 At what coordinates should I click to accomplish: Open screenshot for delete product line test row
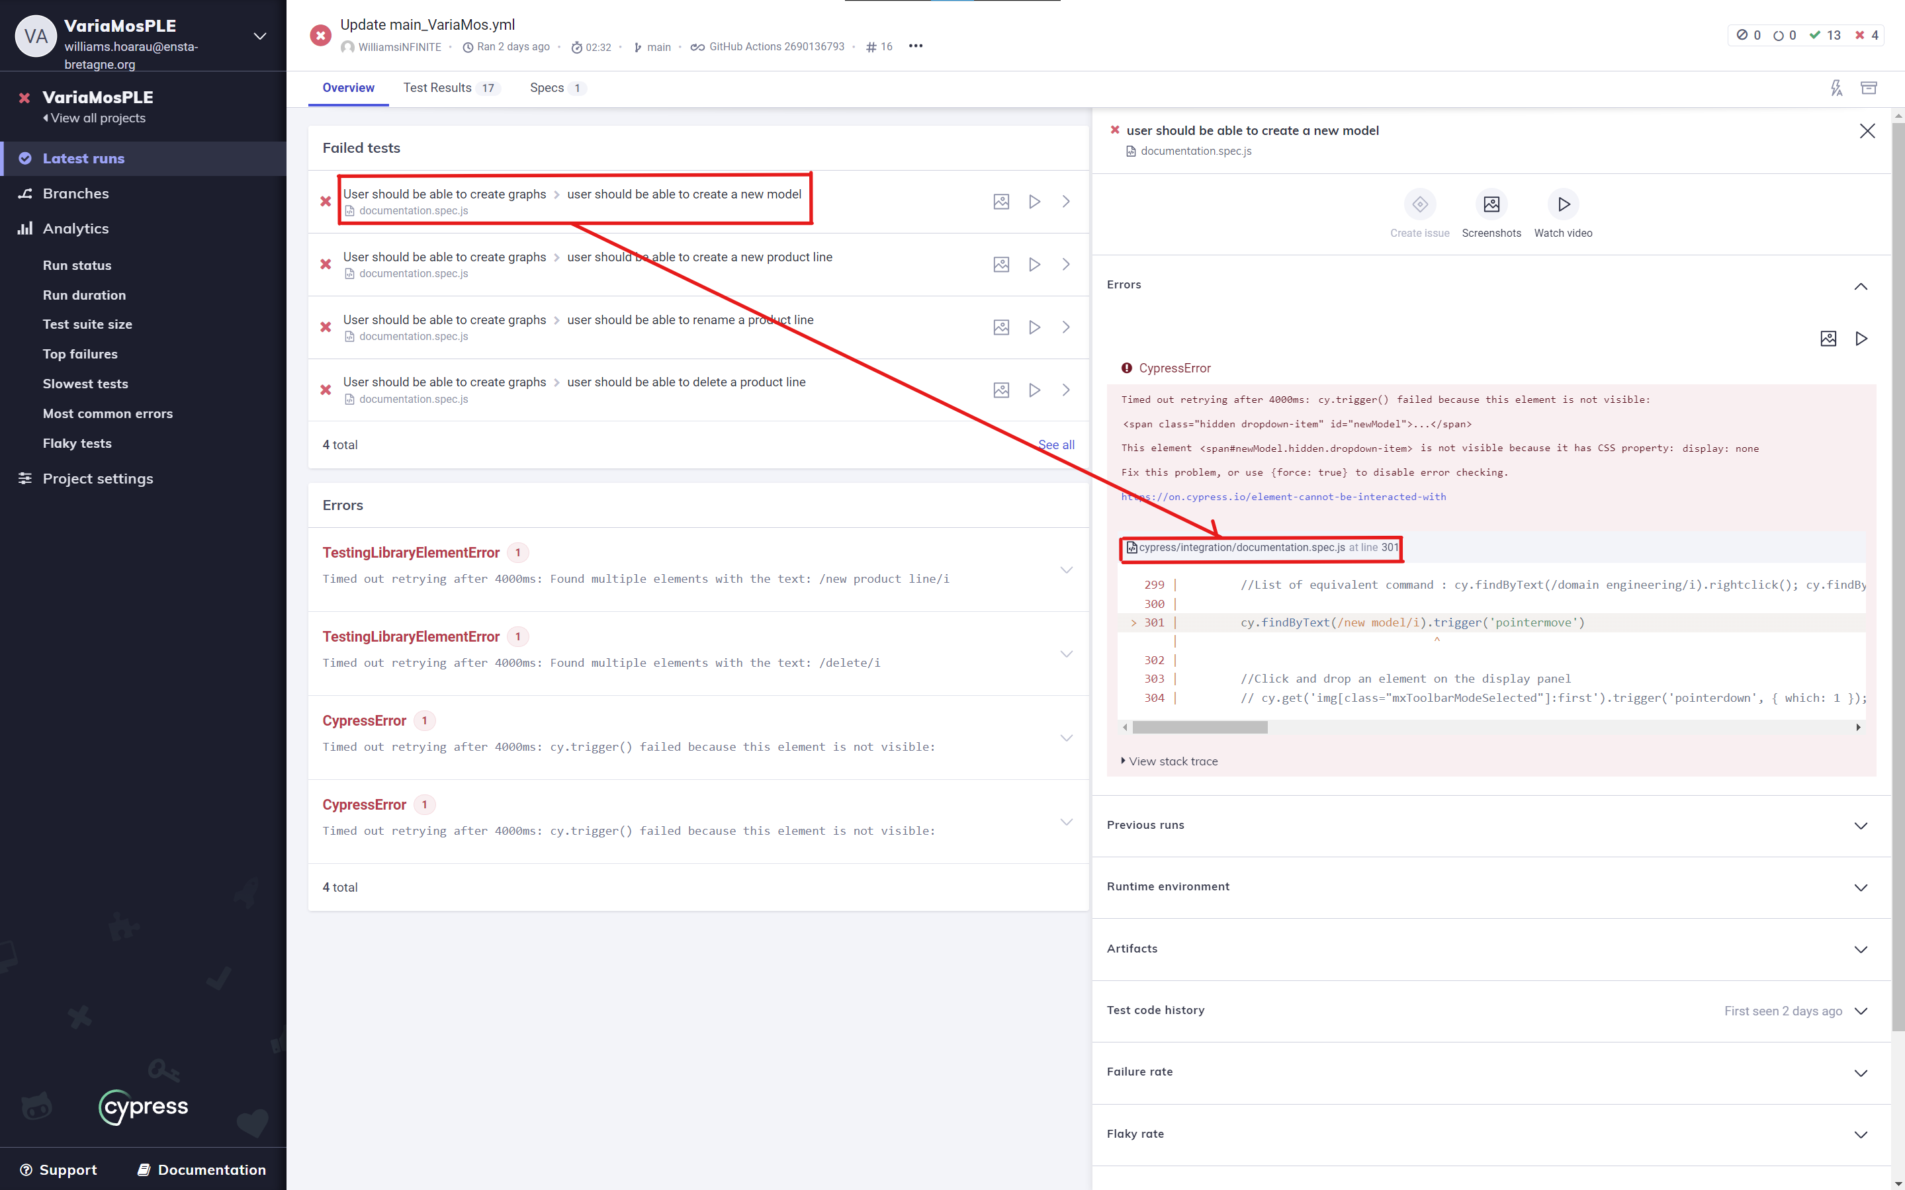pyautogui.click(x=1000, y=390)
